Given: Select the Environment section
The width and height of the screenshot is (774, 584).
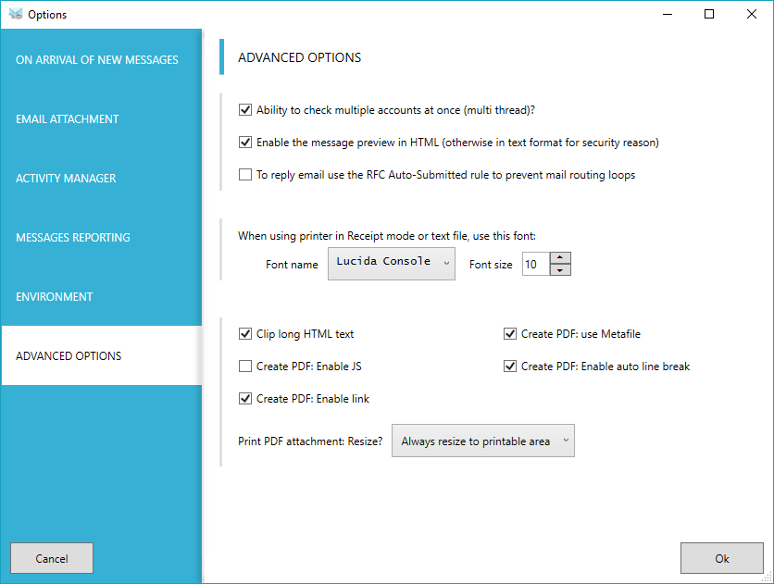Looking at the screenshot, I should (x=101, y=296).
